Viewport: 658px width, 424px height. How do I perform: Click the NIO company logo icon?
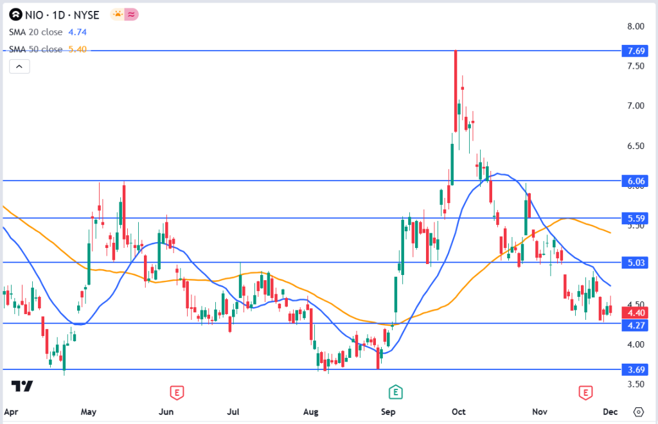15,13
